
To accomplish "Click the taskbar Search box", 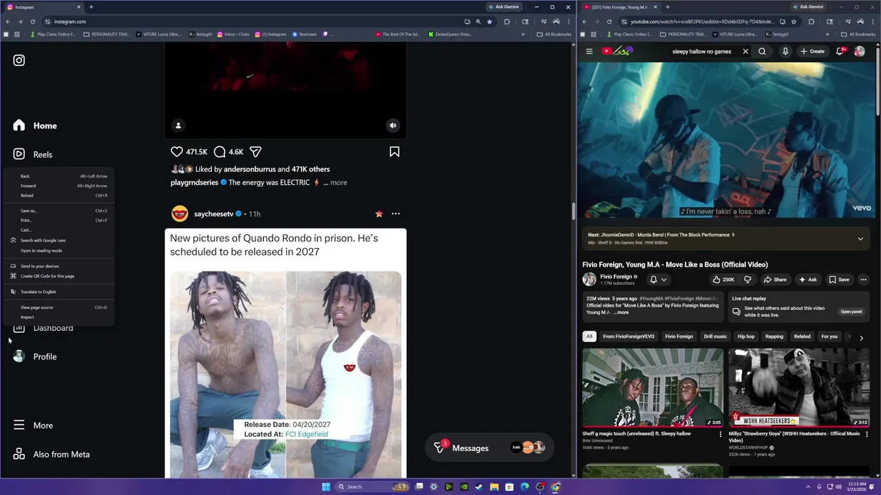I will (x=372, y=487).
